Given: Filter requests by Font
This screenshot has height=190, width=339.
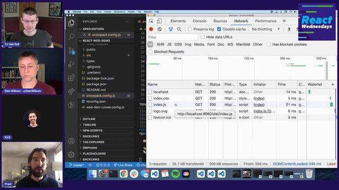Looking at the screenshot, I should (211, 44).
